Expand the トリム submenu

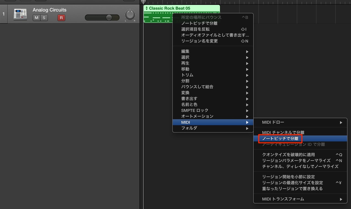tap(213, 75)
